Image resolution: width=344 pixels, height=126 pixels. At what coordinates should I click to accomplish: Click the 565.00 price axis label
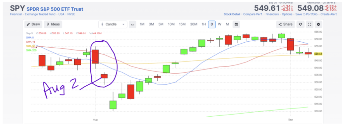tap(318, 32)
